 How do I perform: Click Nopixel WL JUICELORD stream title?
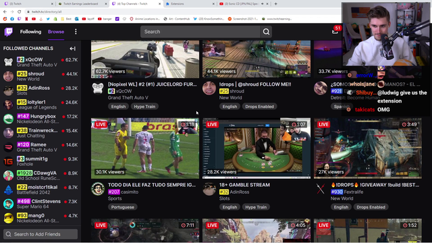(x=153, y=84)
